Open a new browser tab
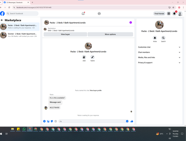The height and width of the screenshot is (141, 186). click(x=32, y=2)
